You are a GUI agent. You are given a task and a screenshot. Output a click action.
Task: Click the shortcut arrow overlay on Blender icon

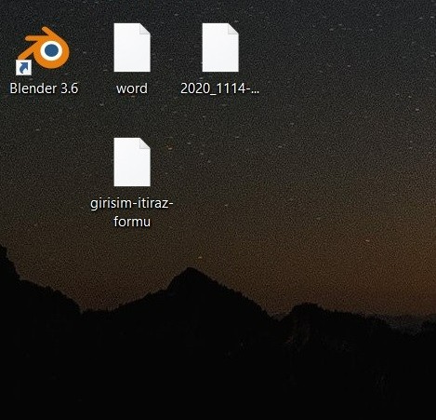pyautogui.click(x=23, y=68)
